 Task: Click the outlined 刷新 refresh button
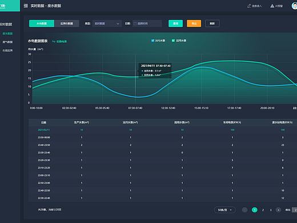tap(212, 23)
